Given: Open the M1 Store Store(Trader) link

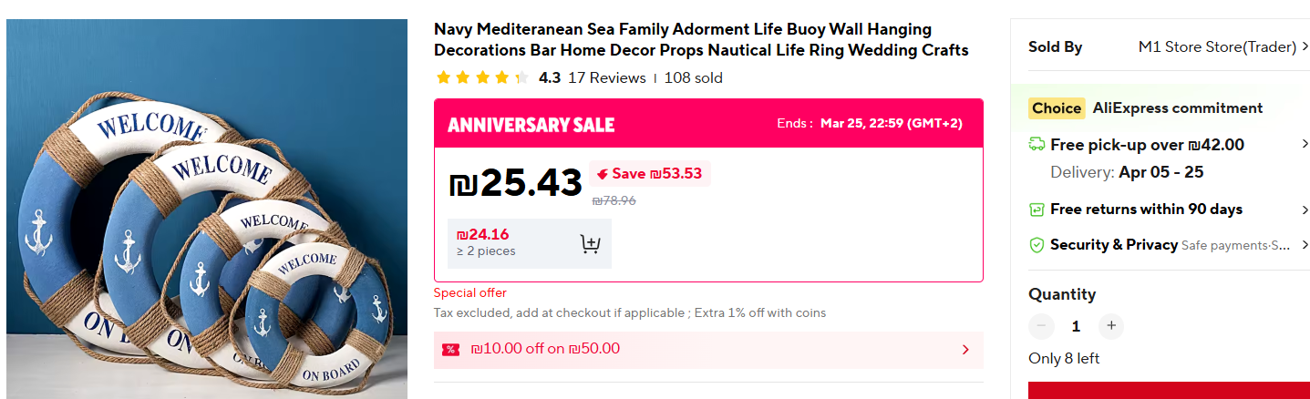Looking at the screenshot, I should 1217,46.
